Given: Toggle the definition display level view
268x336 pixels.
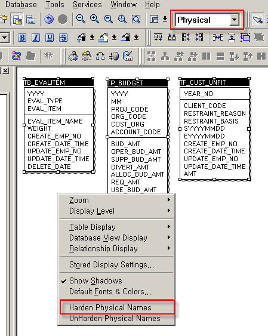Looking at the screenshot, I should 30,20.
